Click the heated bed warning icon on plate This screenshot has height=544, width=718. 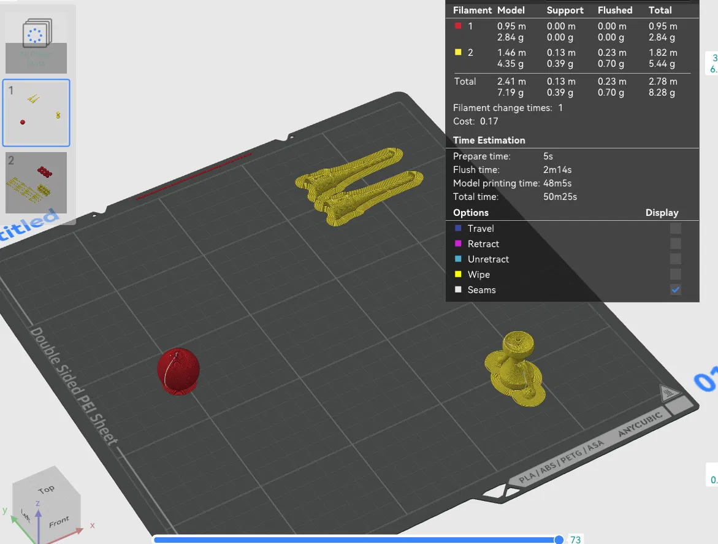click(669, 393)
